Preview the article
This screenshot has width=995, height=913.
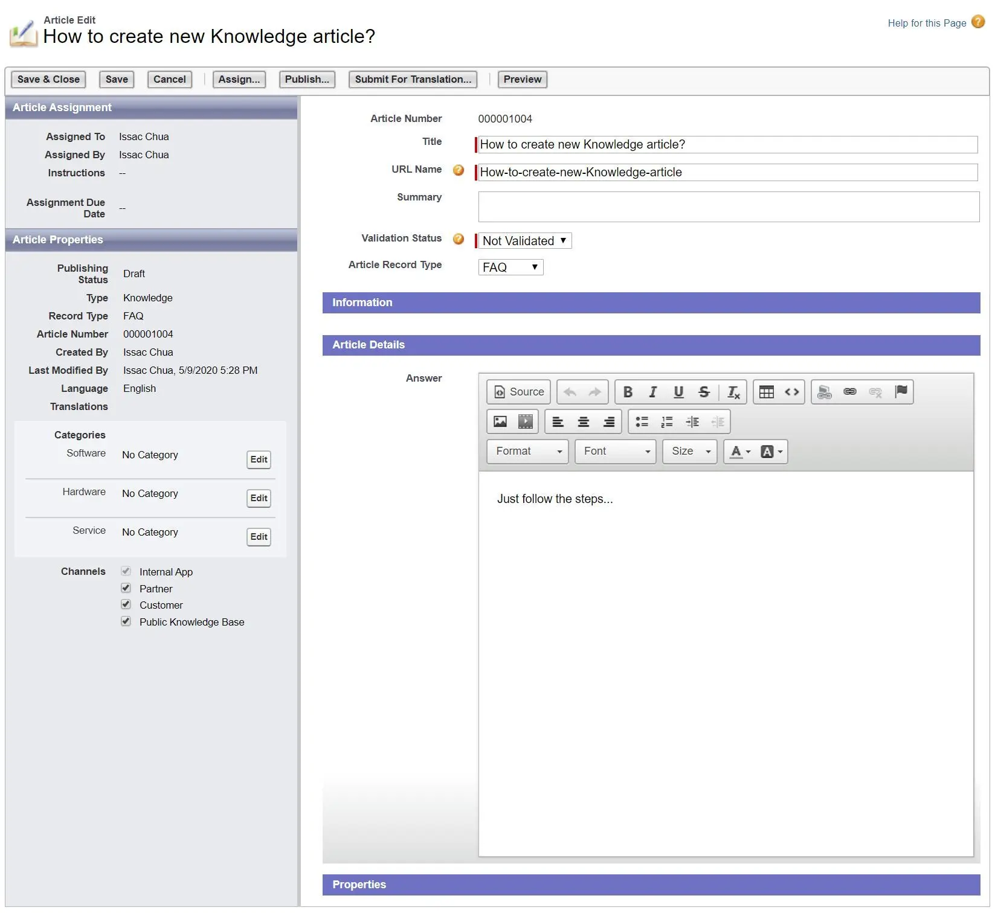coord(523,80)
